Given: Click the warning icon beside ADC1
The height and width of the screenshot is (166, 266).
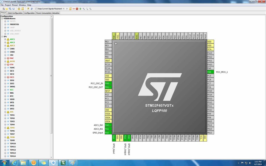Looking at the screenshot, I should (x=8, y=39).
